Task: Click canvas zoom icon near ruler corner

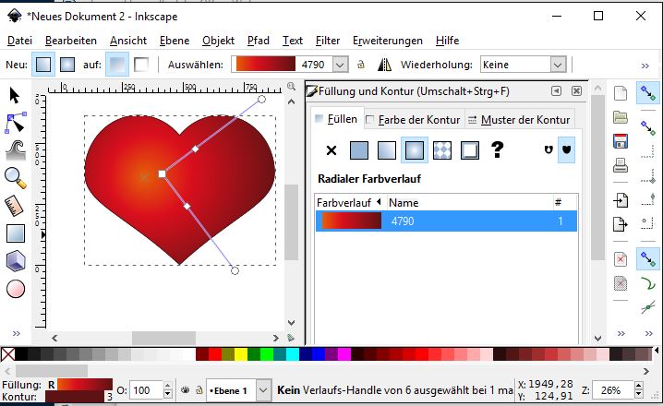Action: point(291,87)
